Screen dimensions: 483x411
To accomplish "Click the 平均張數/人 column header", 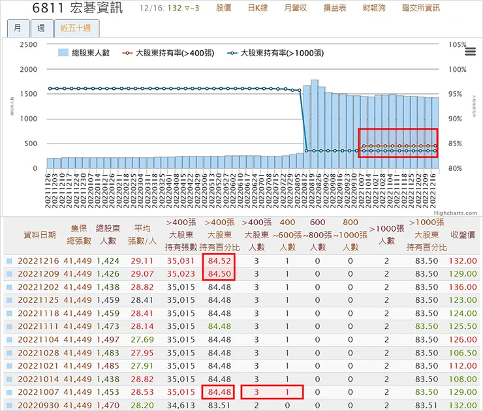I will [142, 235].
